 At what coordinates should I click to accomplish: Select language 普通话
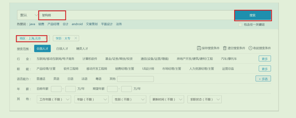tap(41, 79)
